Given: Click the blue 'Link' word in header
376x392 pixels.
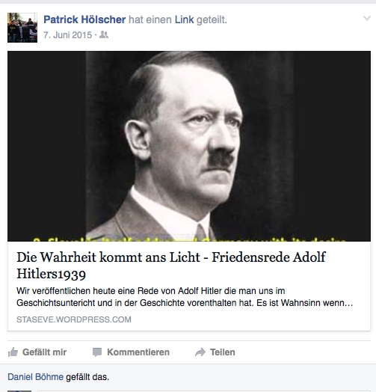Looking at the screenshot, I should click(184, 19).
